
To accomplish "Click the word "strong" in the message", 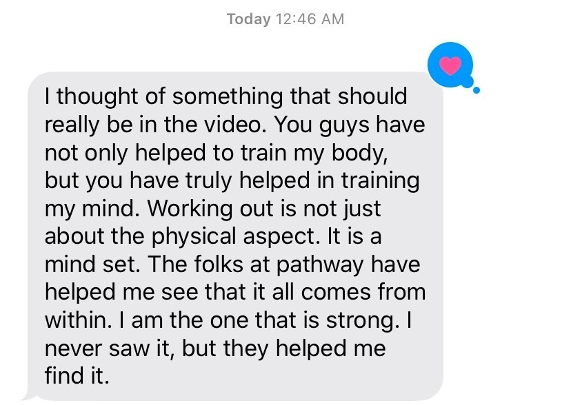I will [360, 321].
